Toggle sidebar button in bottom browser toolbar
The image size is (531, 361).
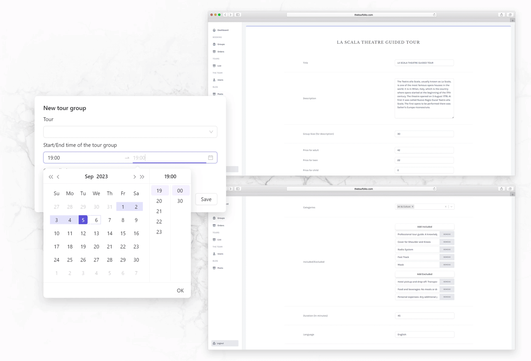(238, 189)
